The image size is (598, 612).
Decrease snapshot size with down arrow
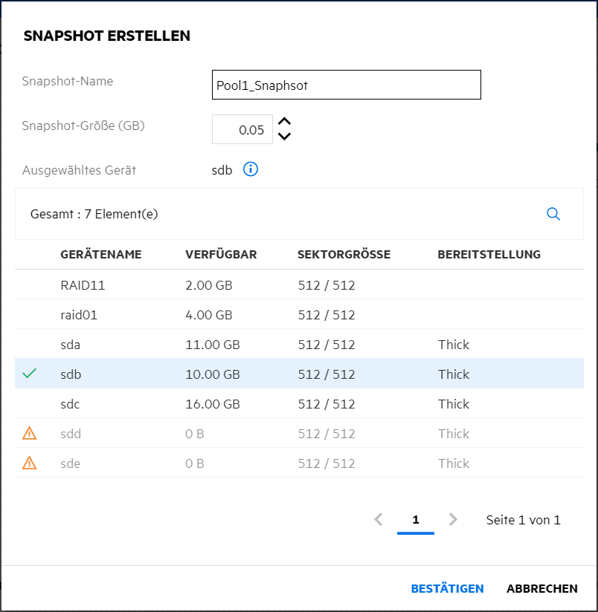284,136
